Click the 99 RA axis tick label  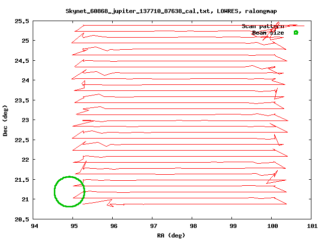coord(233,226)
